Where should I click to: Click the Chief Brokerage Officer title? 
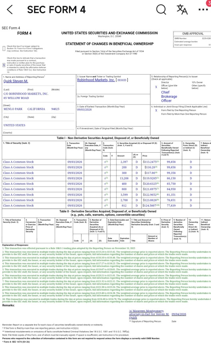169,96
